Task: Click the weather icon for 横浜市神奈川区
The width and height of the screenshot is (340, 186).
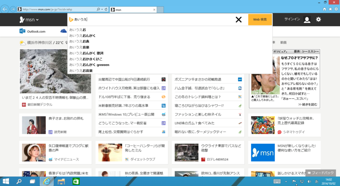Action: (x=23, y=43)
